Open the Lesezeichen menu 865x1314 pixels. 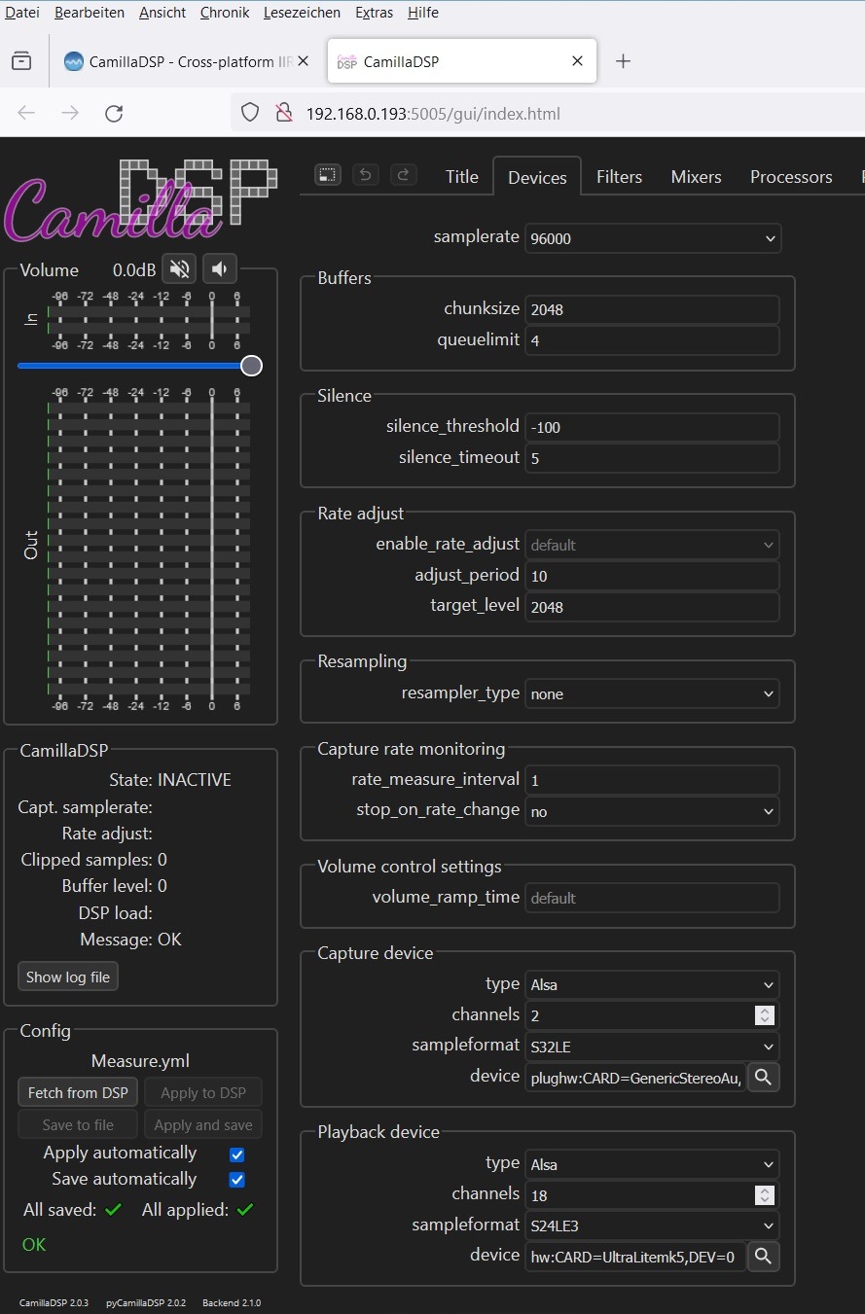click(x=302, y=13)
